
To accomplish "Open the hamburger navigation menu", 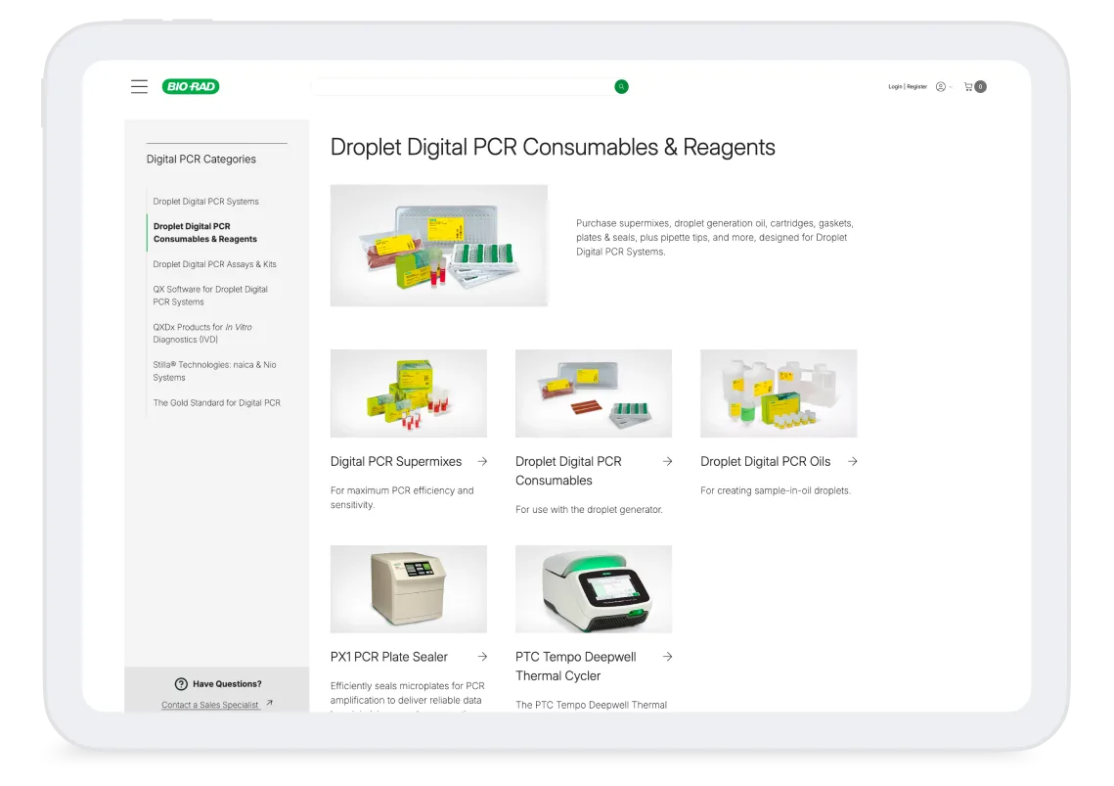I will point(139,86).
